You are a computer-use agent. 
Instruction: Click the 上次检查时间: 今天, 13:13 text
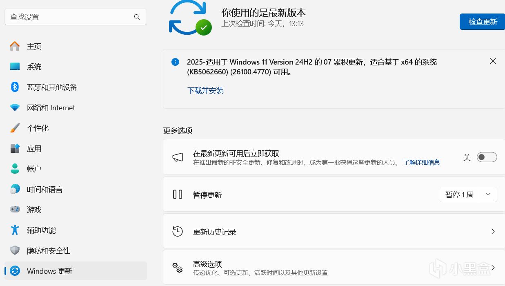pyautogui.click(x=263, y=24)
